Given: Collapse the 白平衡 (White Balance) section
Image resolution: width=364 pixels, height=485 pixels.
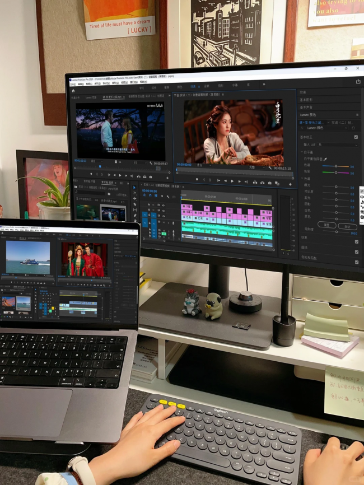Looking at the screenshot, I should (x=301, y=152).
